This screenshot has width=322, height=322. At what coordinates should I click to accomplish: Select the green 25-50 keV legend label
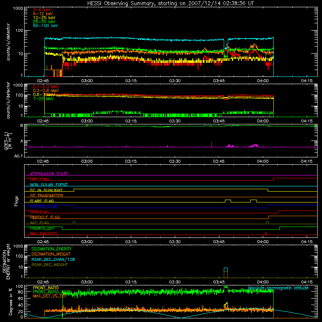(x=44, y=22)
